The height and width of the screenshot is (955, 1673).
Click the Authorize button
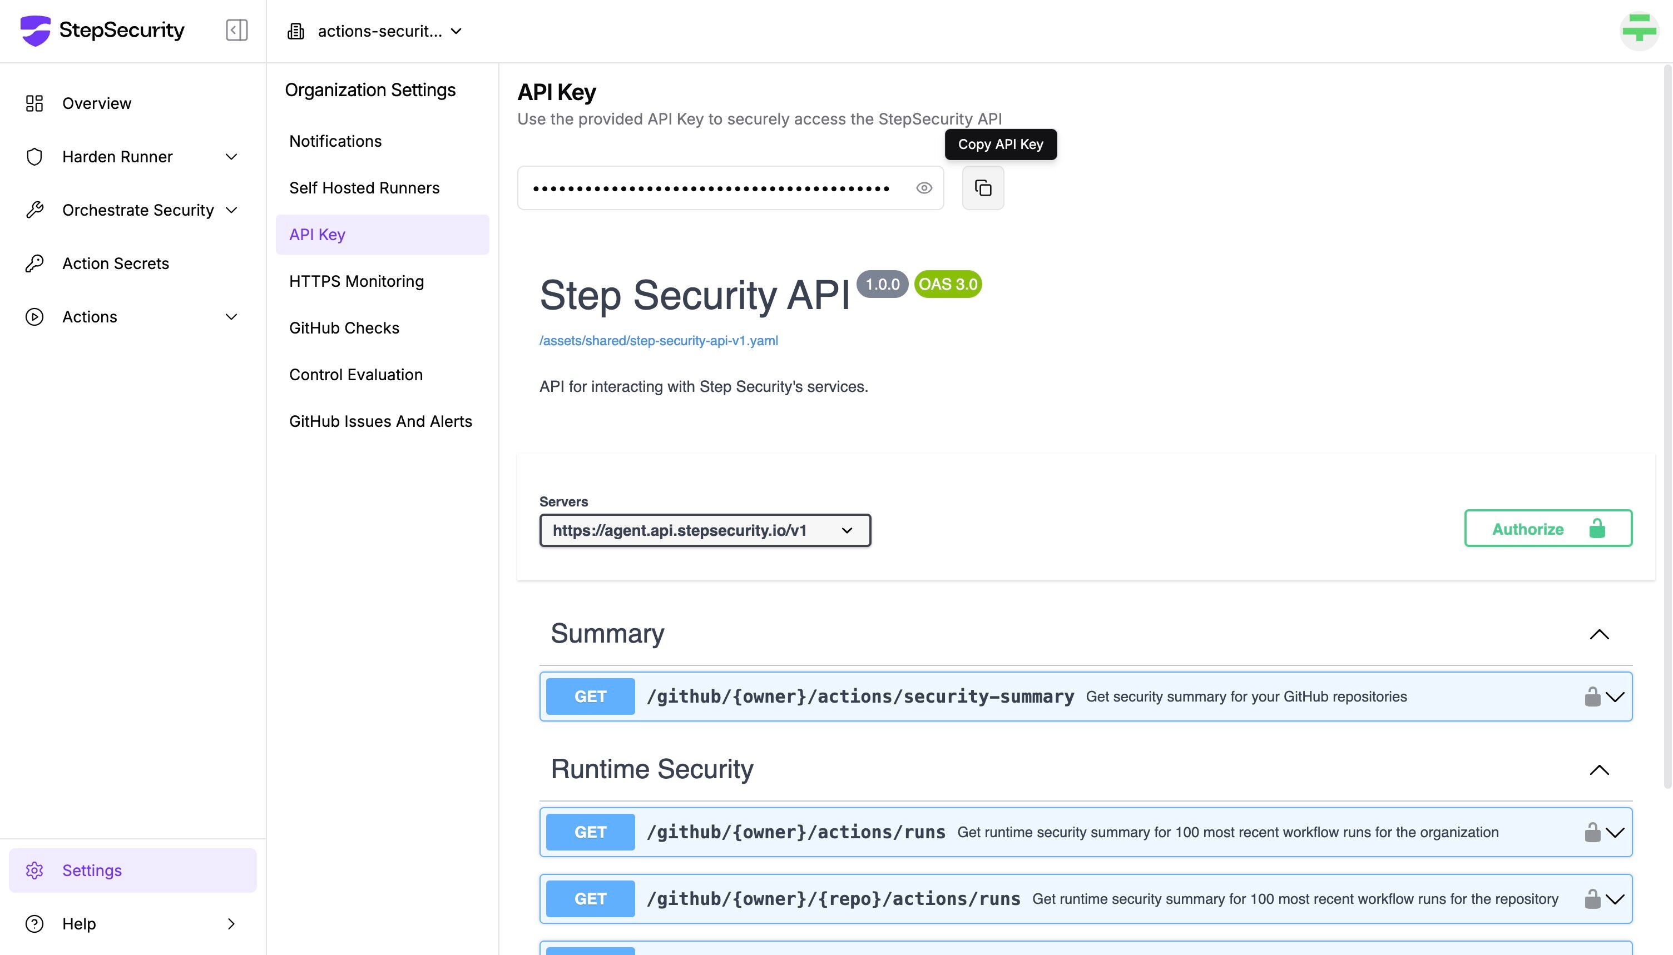(1548, 528)
